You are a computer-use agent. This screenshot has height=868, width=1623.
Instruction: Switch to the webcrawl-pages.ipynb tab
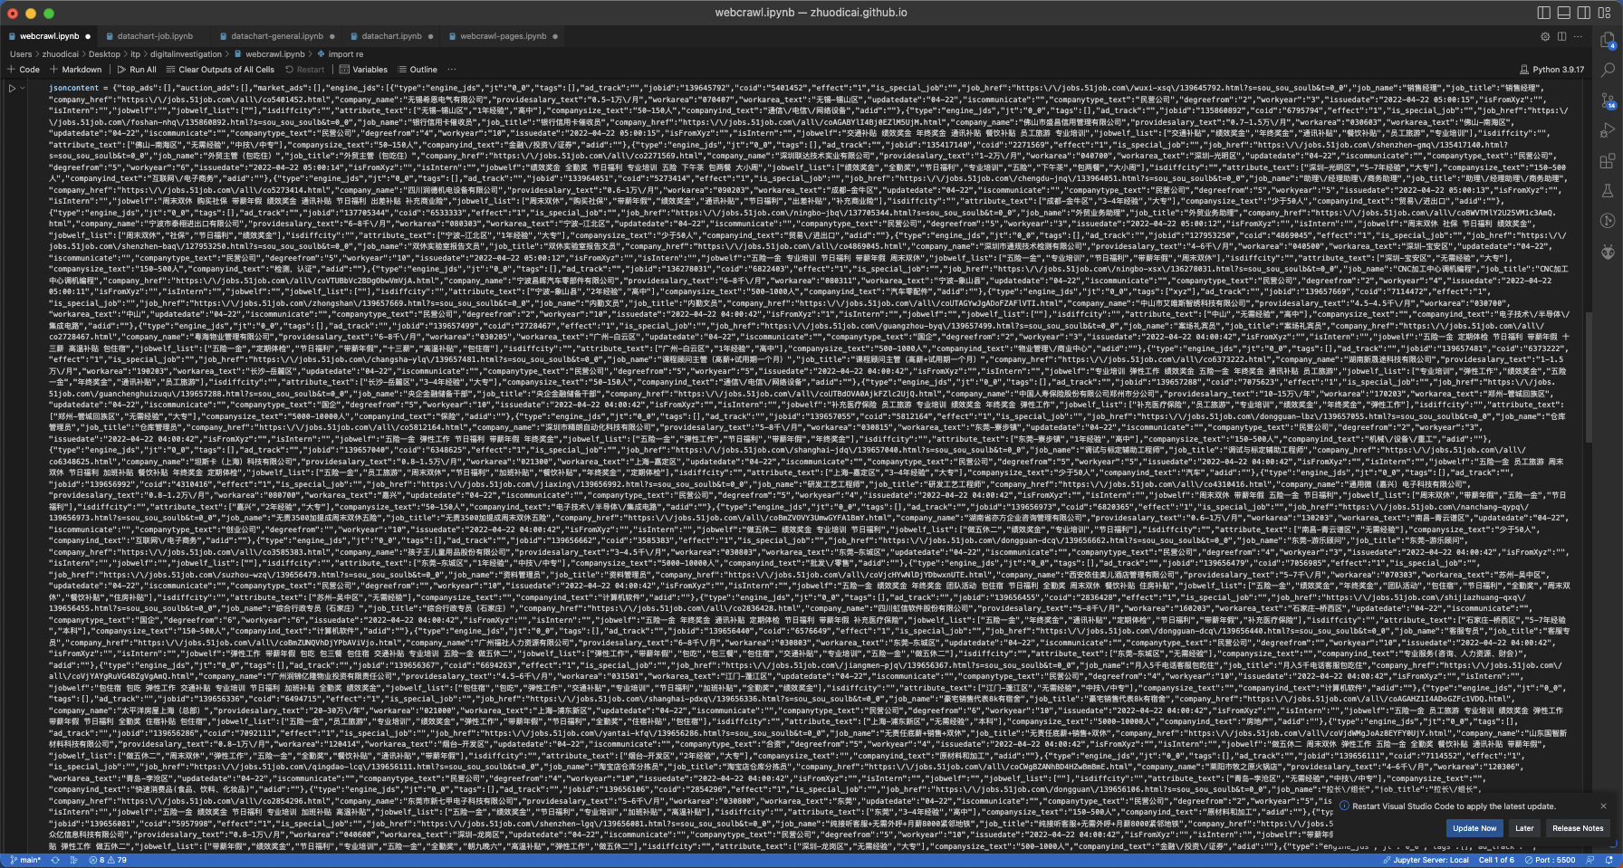(x=503, y=36)
